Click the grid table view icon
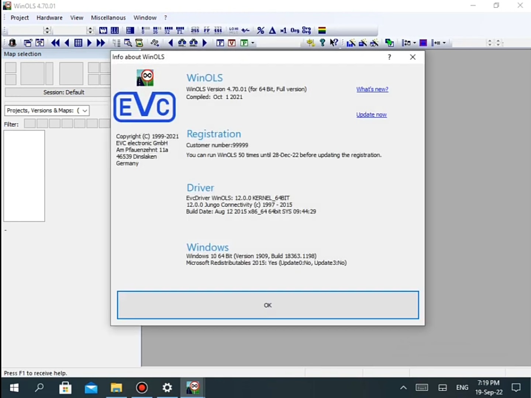531x398 pixels. click(78, 43)
